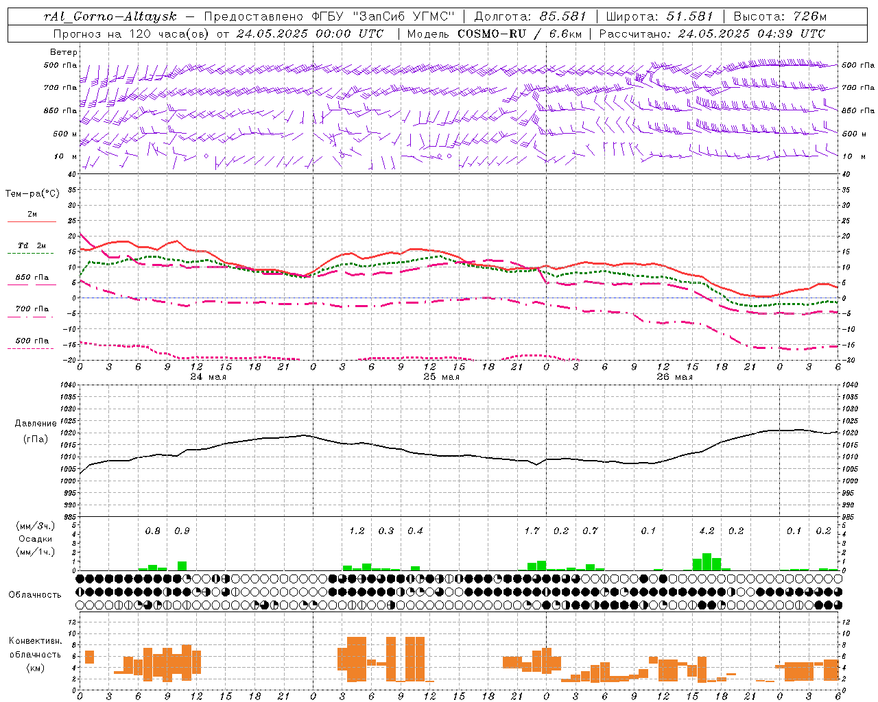Screen dimensions: 878x702
Task: Select the Долгота: 85.581 longitude value
Action: click(x=530, y=16)
